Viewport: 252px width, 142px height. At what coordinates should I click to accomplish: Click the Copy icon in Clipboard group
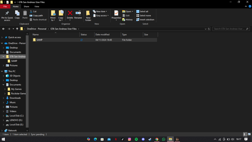tap(17, 15)
